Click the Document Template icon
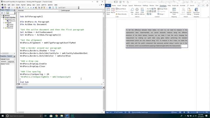 coord(196,11)
